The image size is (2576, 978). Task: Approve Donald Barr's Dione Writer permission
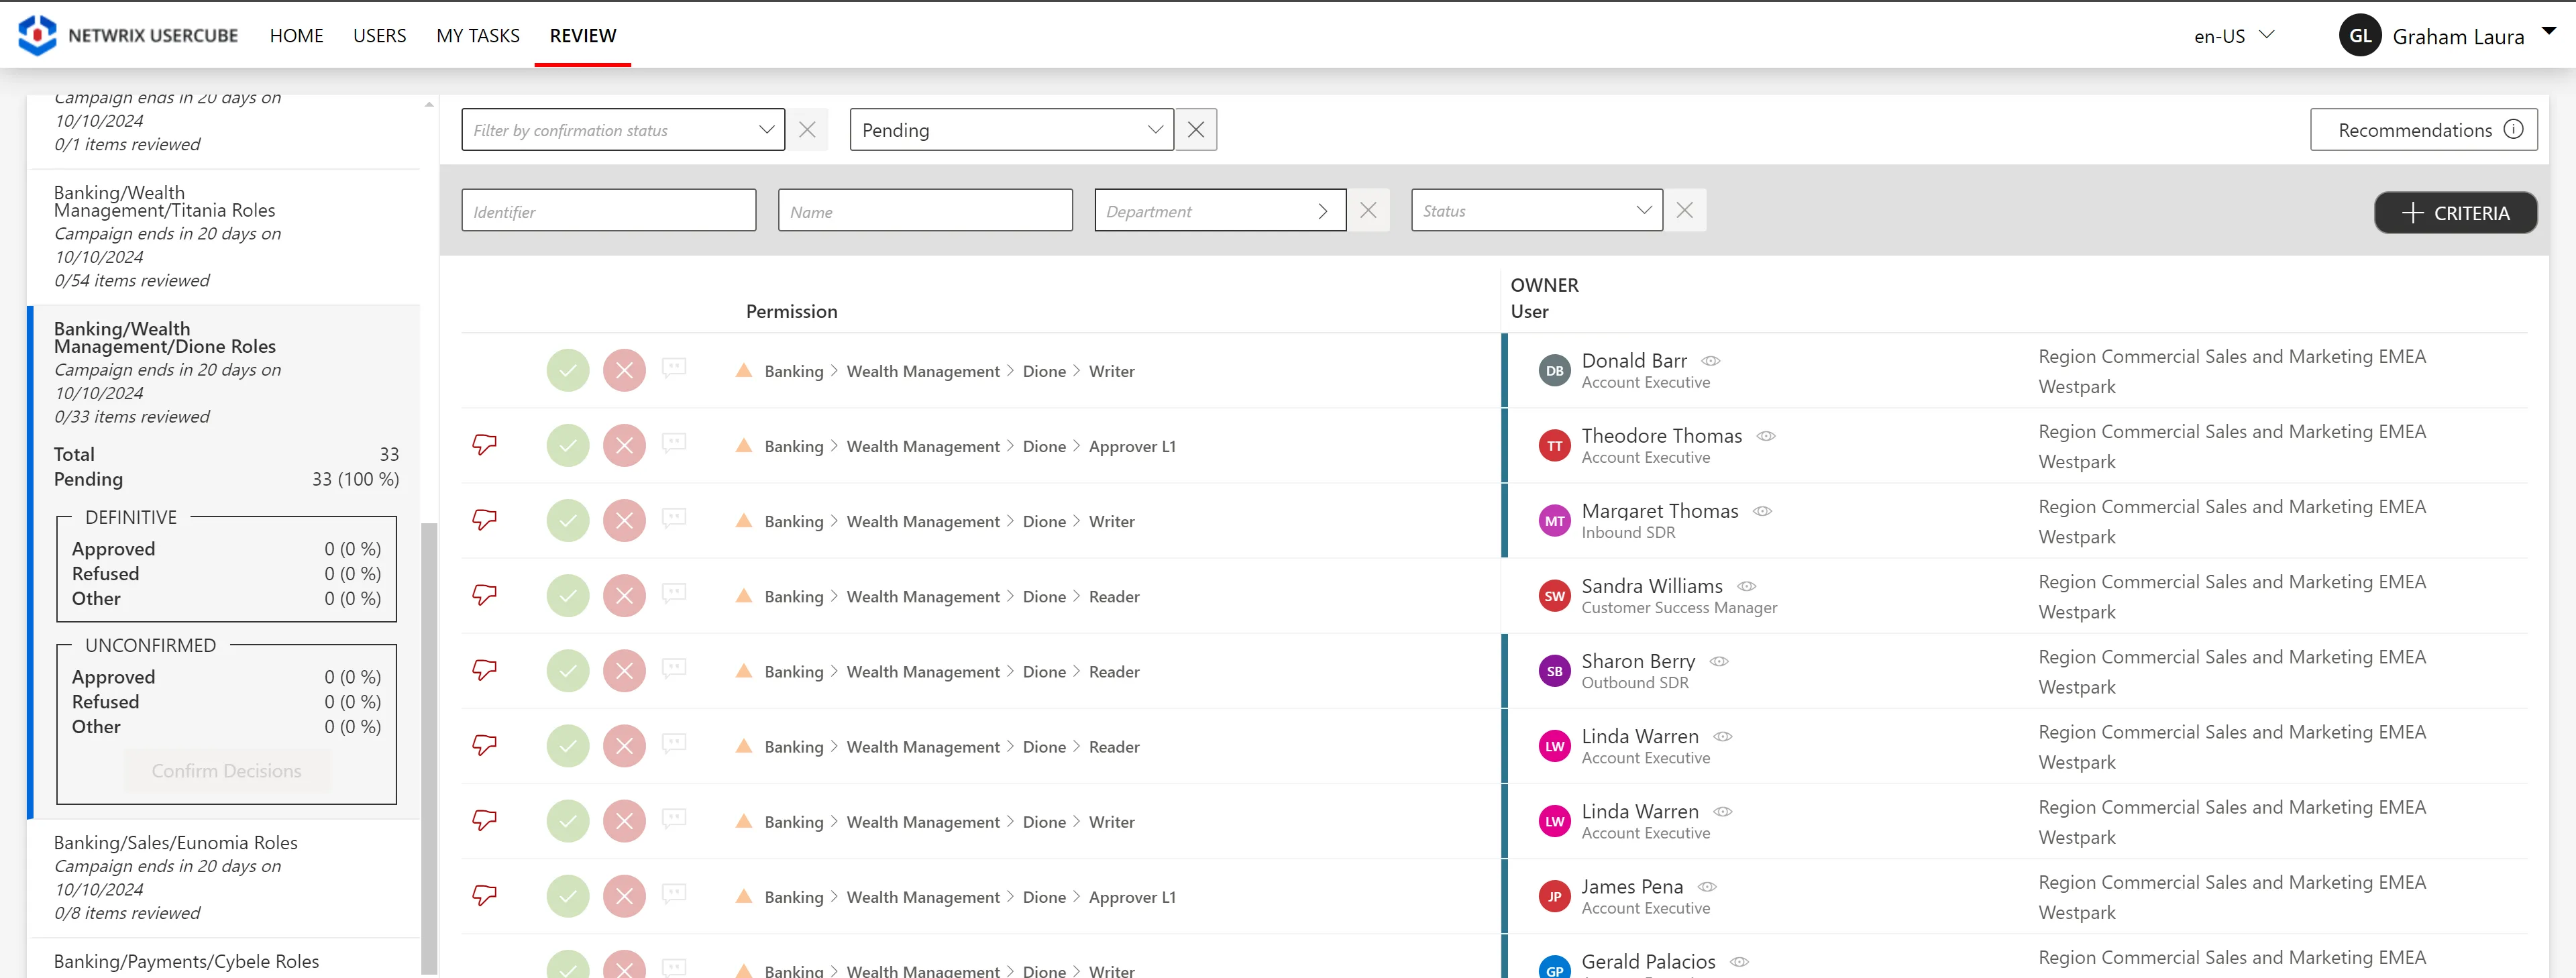[x=568, y=371]
